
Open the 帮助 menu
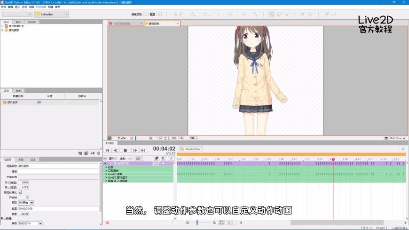pos(58,7)
